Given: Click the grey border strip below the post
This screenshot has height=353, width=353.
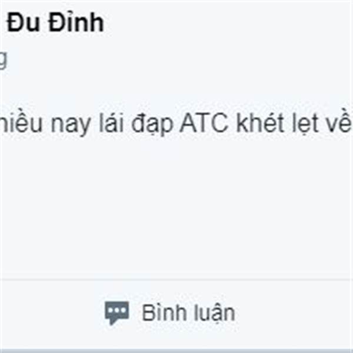Looking at the screenshot, I should (176, 351).
